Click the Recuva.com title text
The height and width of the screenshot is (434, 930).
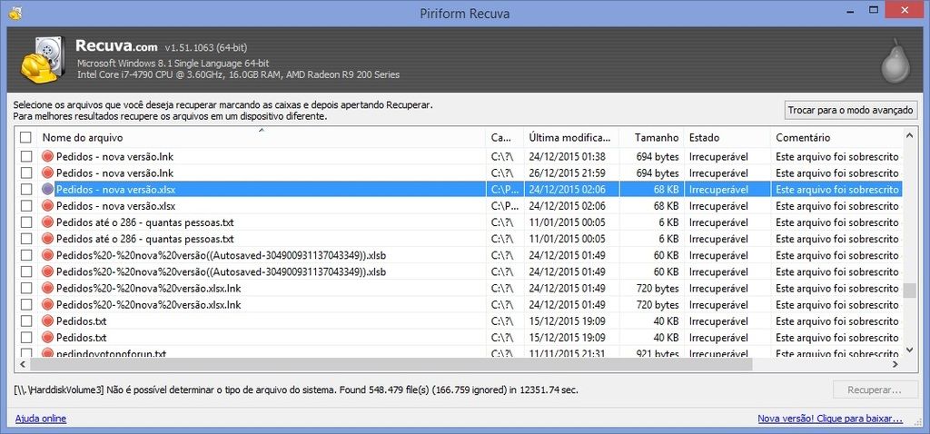pyautogui.click(x=116, y=46)
